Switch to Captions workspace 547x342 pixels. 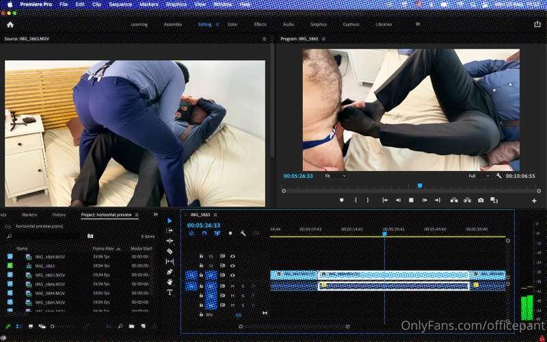point(351,25)
